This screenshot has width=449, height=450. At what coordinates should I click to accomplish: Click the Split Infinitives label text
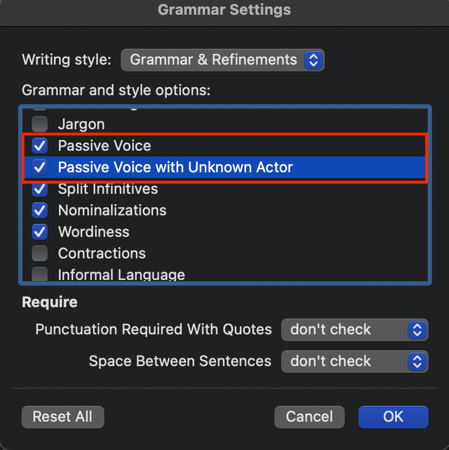click(108, 189)
